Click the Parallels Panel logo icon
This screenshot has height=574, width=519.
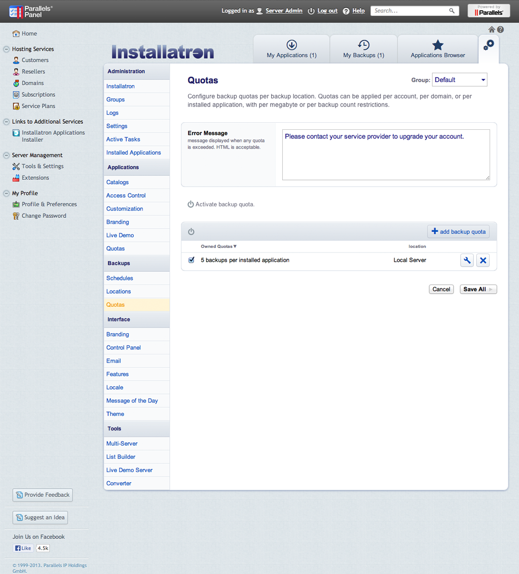[x=16, y=12]
